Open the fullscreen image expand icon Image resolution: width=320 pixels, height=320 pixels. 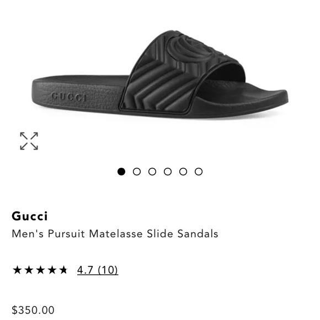pos(29,141)
